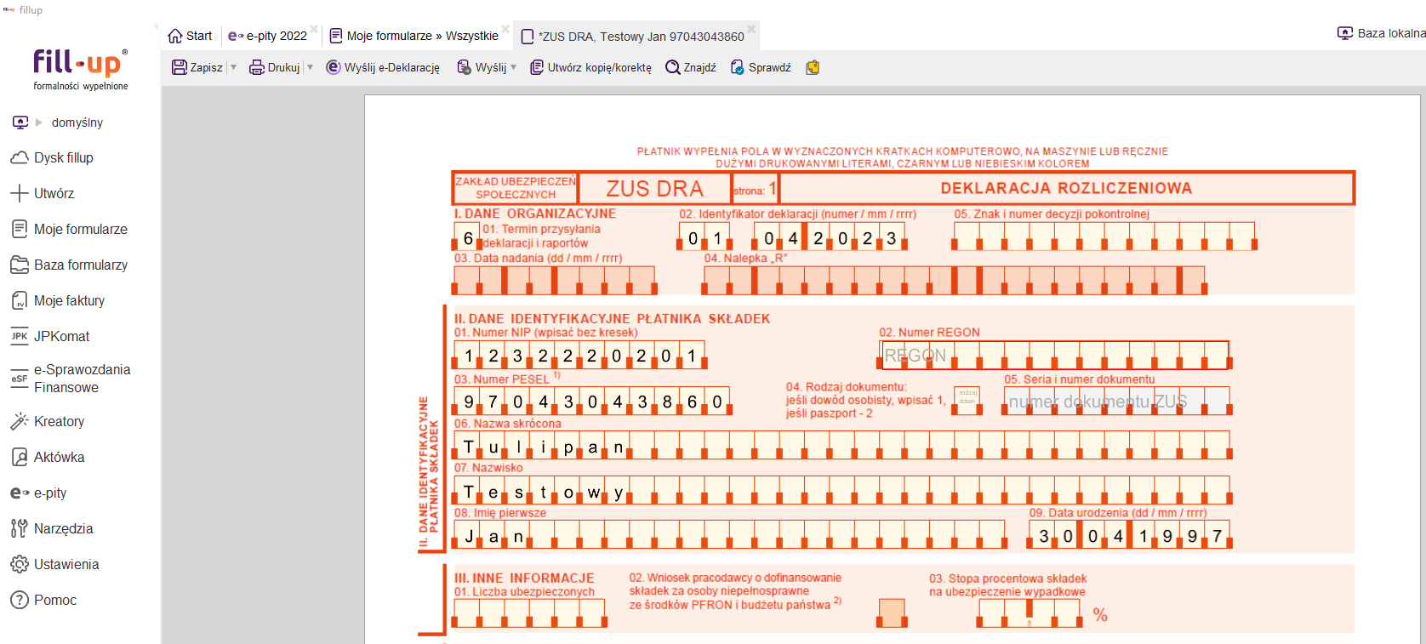Click the Rodzaj dokumentu small box

(967, 401)
